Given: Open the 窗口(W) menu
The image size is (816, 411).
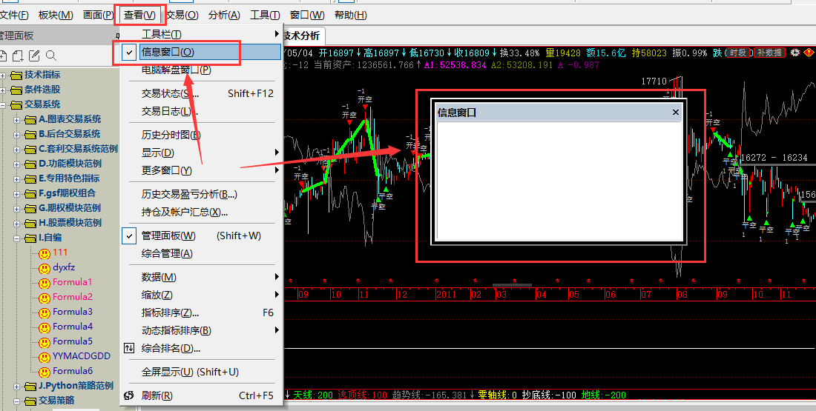Looking at the screenshot, I should 307,15.
